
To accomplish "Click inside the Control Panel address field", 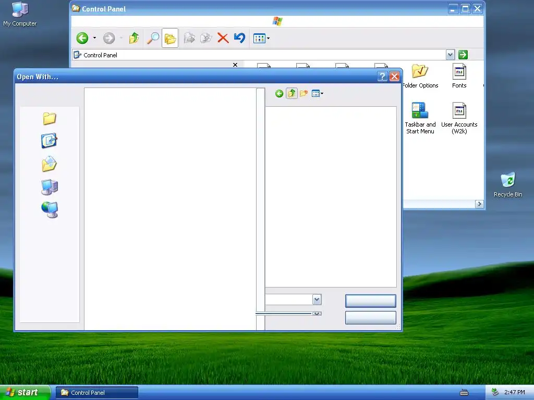I will pos(259,55).
